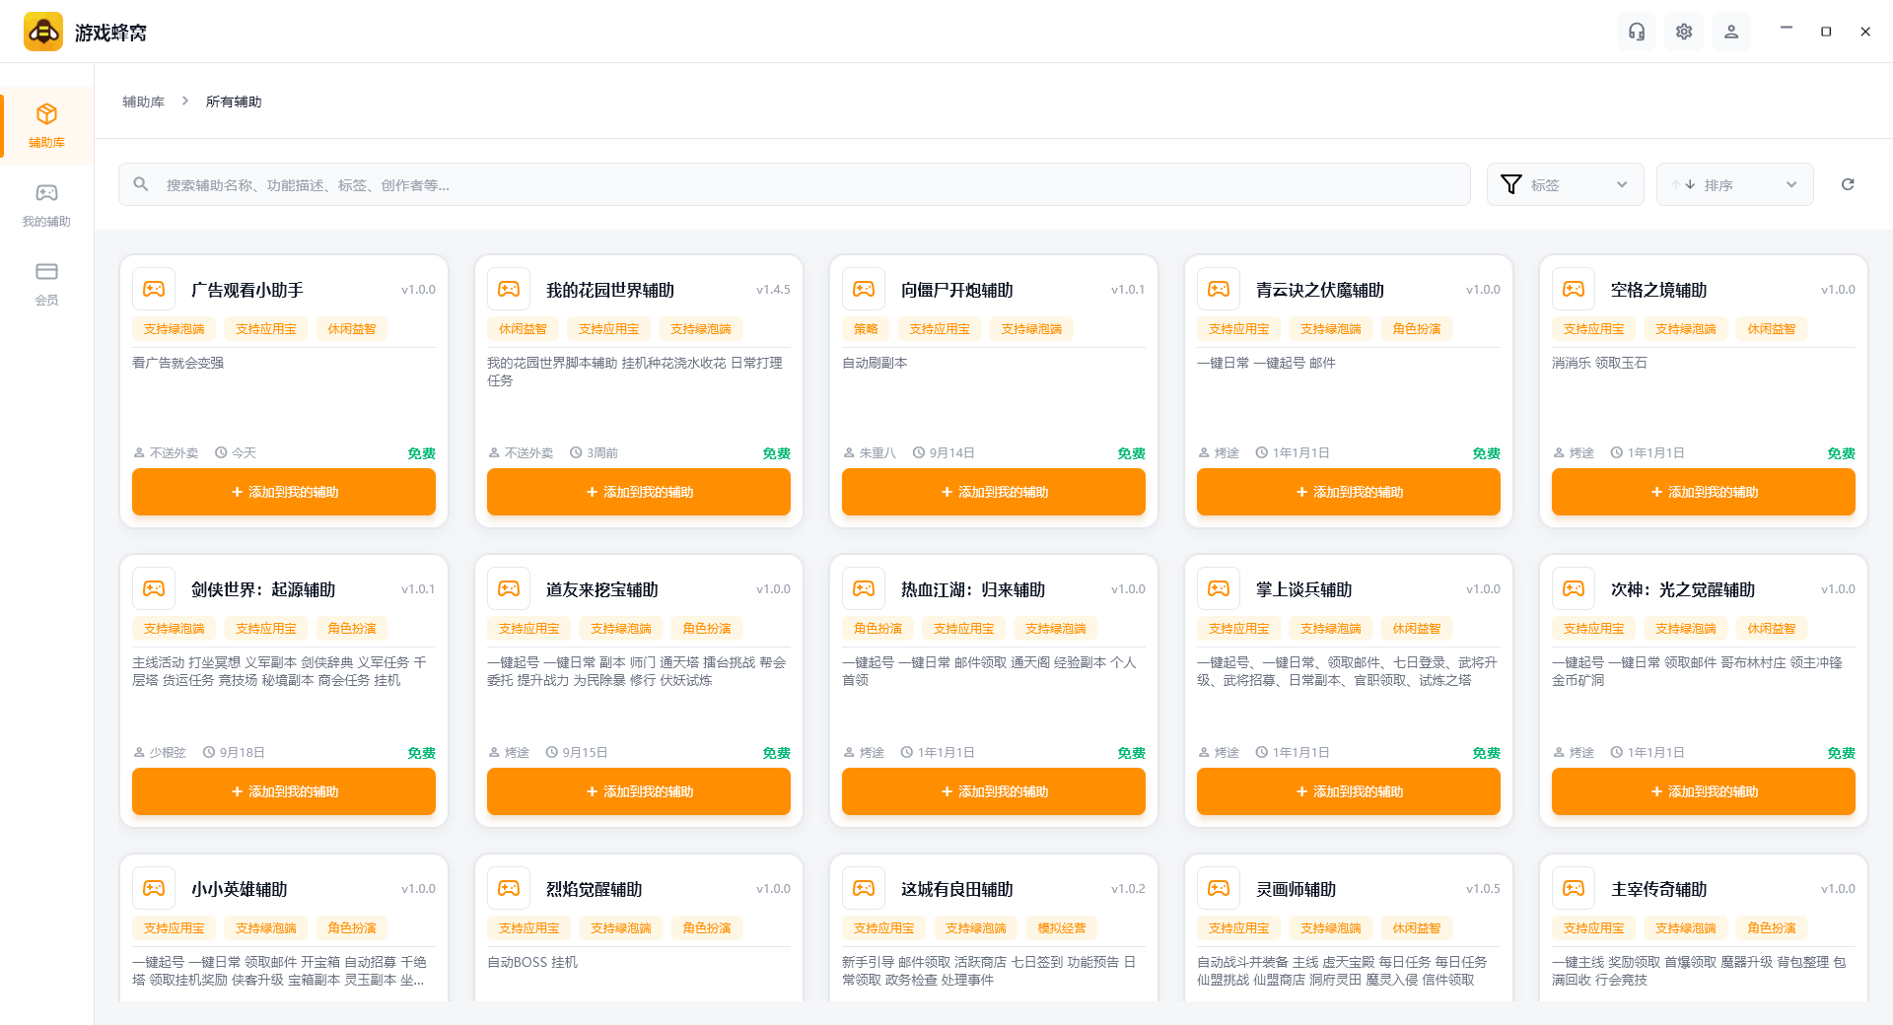Open 小小英雄辅助 card title
The image size is (1893, 1025).
pyautogui.click(x=239, y=889)
